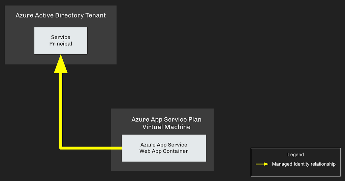345x181 pixels.
Task: Select the Service Principal box
Action: pos(61,41)
